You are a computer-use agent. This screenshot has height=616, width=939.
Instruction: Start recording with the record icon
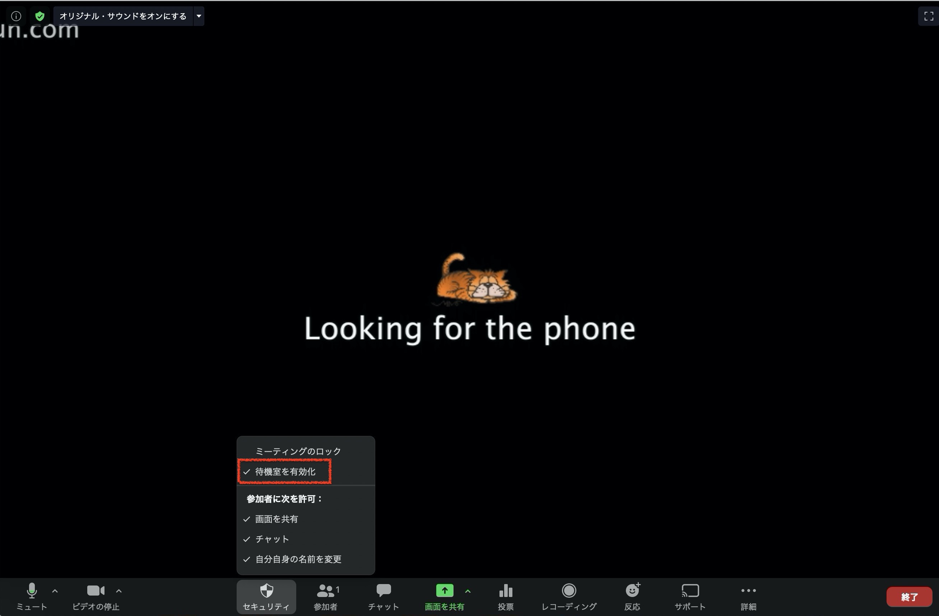569,591
